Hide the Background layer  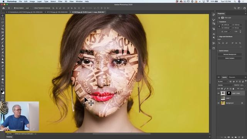pyautogui.click(x=218, y=103)
